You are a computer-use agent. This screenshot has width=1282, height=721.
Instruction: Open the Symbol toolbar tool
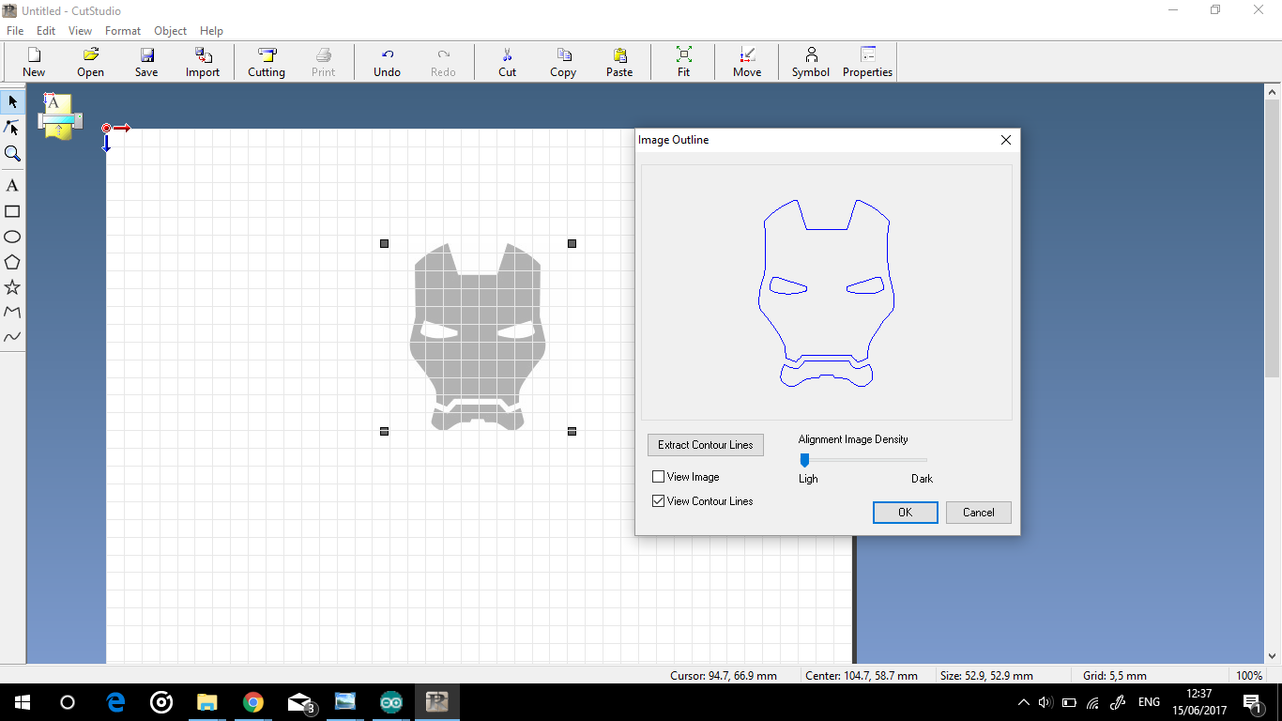coord(811,62)
